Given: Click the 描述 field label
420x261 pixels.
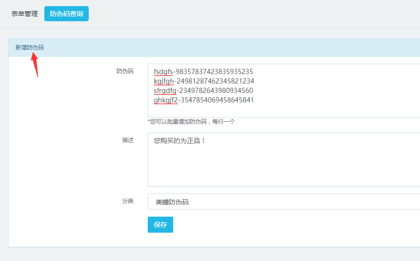Looking at the screenshot, I should click(x=127, y=140).
